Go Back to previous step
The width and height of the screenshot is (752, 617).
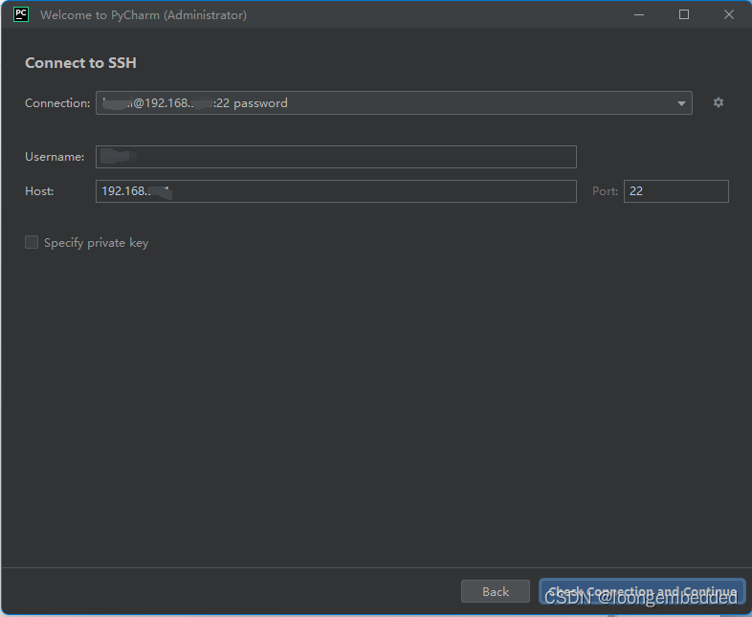[x=496, y=591]
